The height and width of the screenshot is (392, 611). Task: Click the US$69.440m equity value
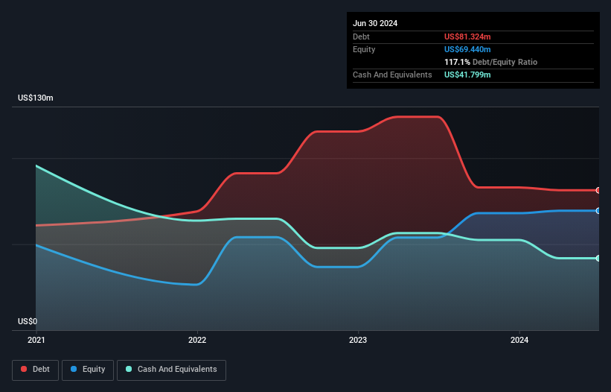pyautogui.click(x=467, y=49)
